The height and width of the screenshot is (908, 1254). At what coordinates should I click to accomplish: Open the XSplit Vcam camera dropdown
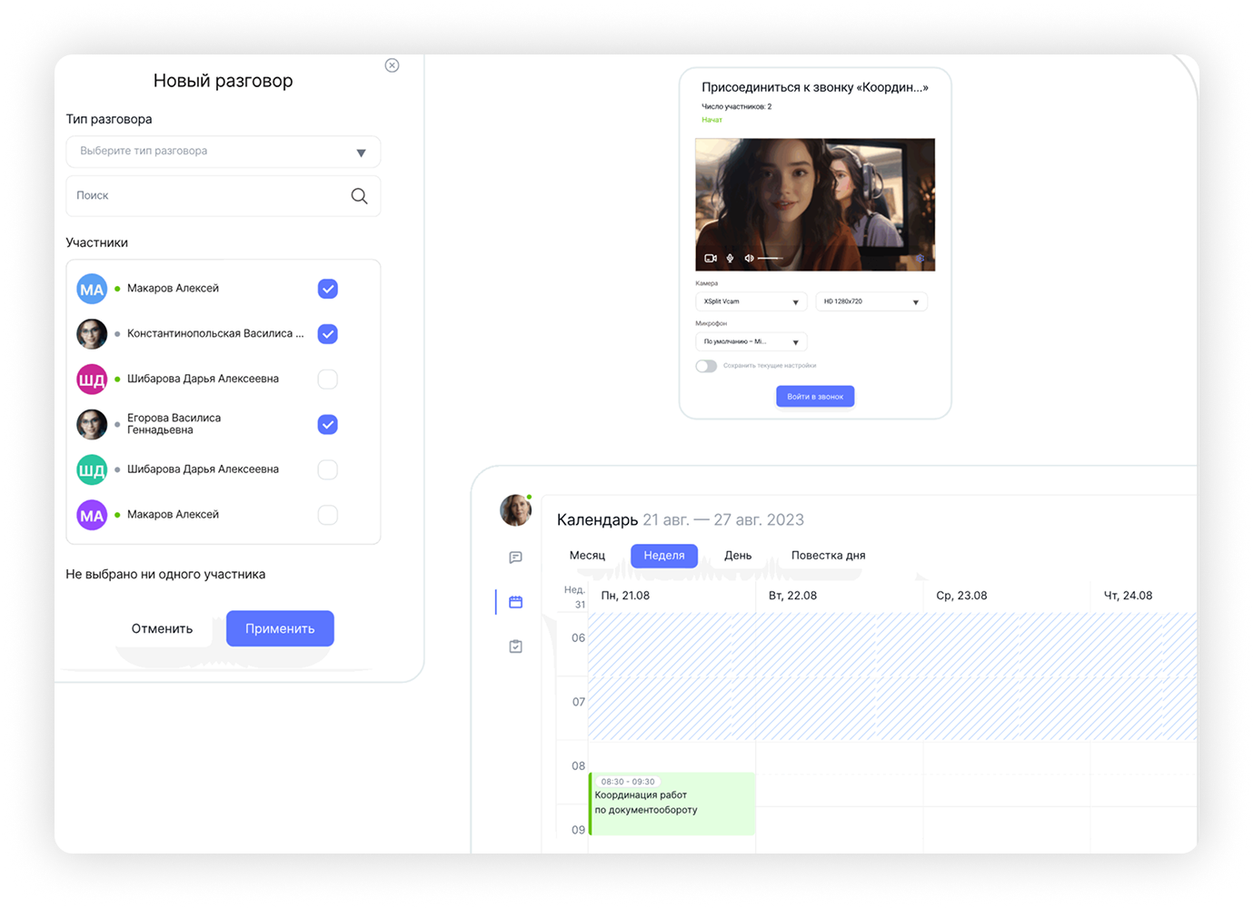[751, 301]
